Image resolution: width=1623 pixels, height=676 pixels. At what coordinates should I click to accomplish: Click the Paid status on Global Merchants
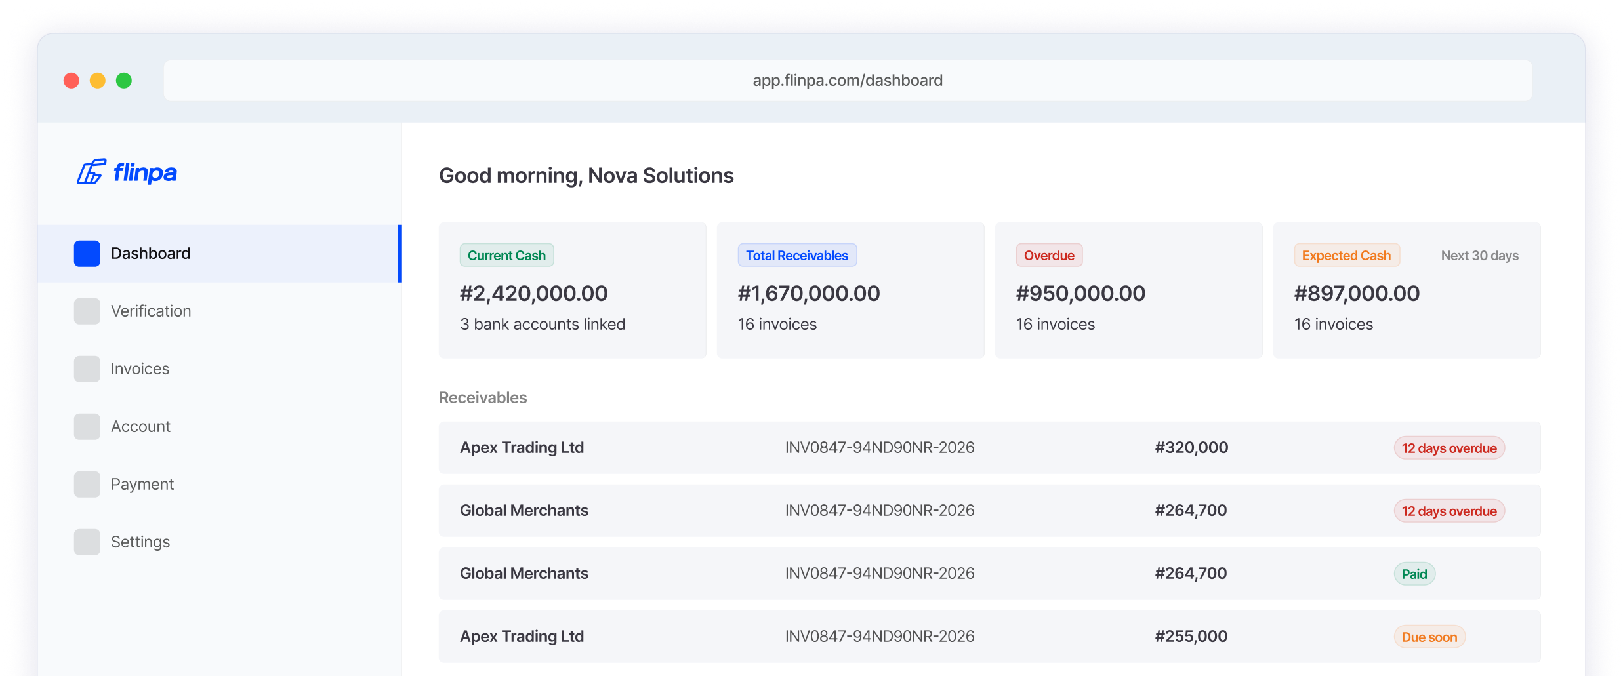(1414, 573)
